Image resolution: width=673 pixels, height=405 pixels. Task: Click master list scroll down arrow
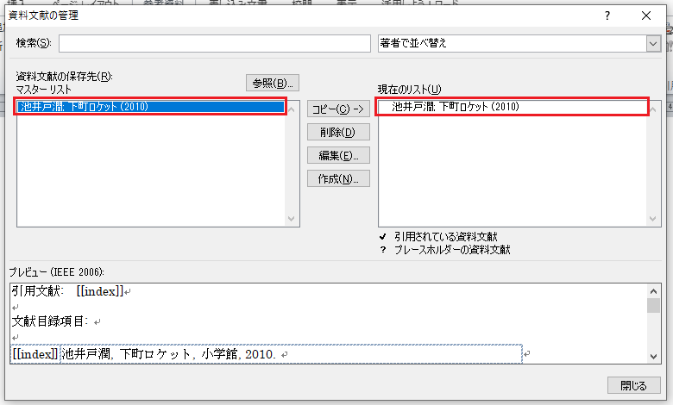coord(292,219)
